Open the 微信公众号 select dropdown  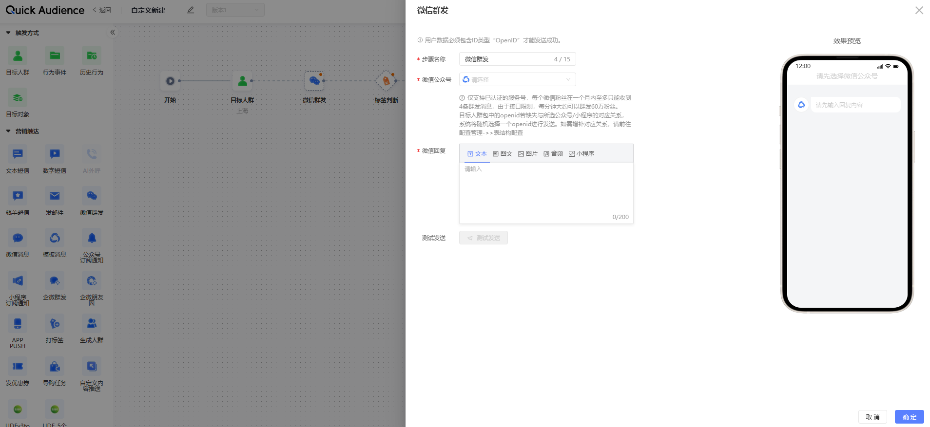click(518, 79)
